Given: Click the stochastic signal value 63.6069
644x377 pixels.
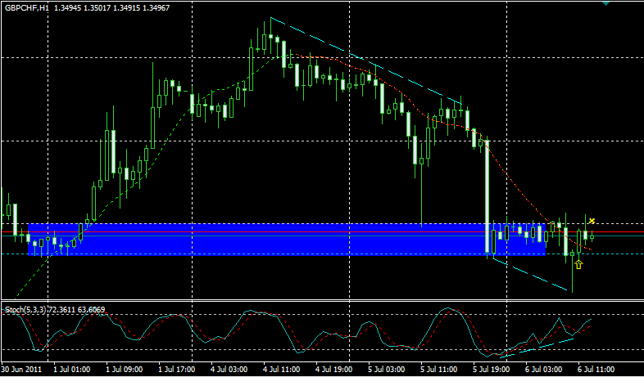Looking at the screenshot, I should (x=91, y=310).
